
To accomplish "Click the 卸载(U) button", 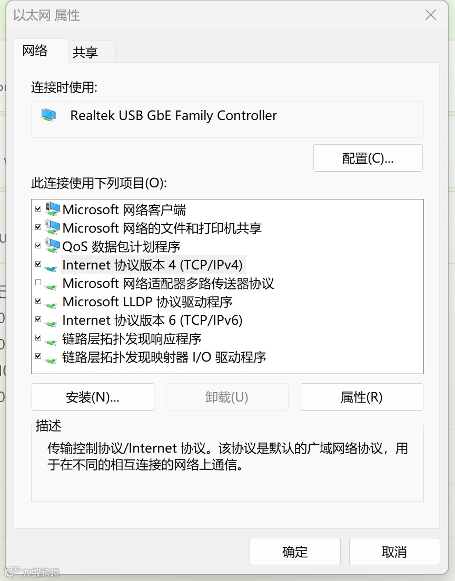I will (x=227, y=397).
